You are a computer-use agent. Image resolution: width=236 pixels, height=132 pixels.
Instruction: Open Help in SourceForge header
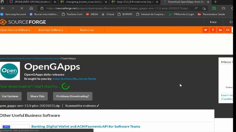213,22
